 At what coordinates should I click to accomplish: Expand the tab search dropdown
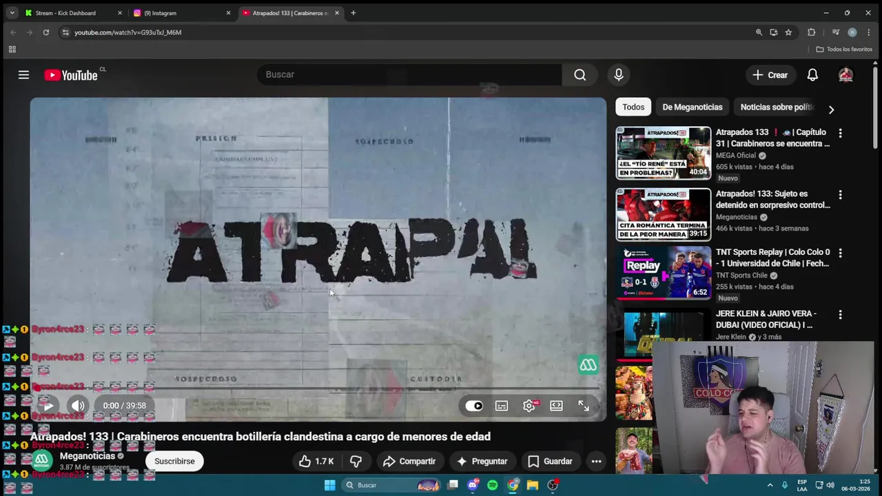[x=12, y=12]
